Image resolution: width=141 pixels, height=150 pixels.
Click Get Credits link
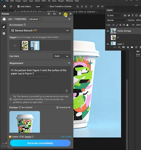[x=66, y=137]
